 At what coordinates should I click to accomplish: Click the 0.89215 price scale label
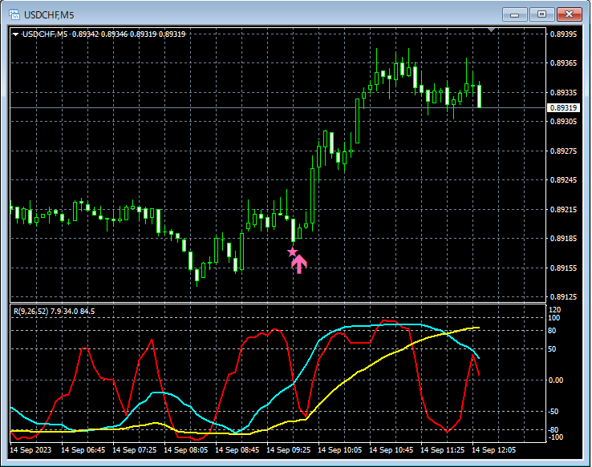[x=563, y=210]
